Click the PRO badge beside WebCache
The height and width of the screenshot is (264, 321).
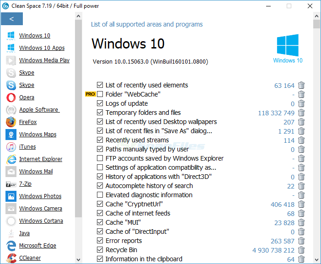click(90, 94)
